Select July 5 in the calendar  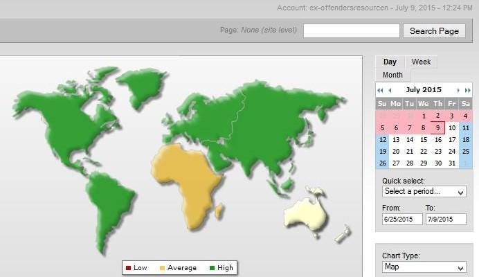(x=382, y=128)
